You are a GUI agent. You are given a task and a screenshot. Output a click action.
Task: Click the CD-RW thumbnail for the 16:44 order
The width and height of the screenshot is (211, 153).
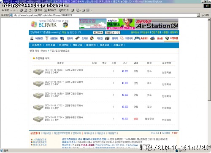coord(38,71)
